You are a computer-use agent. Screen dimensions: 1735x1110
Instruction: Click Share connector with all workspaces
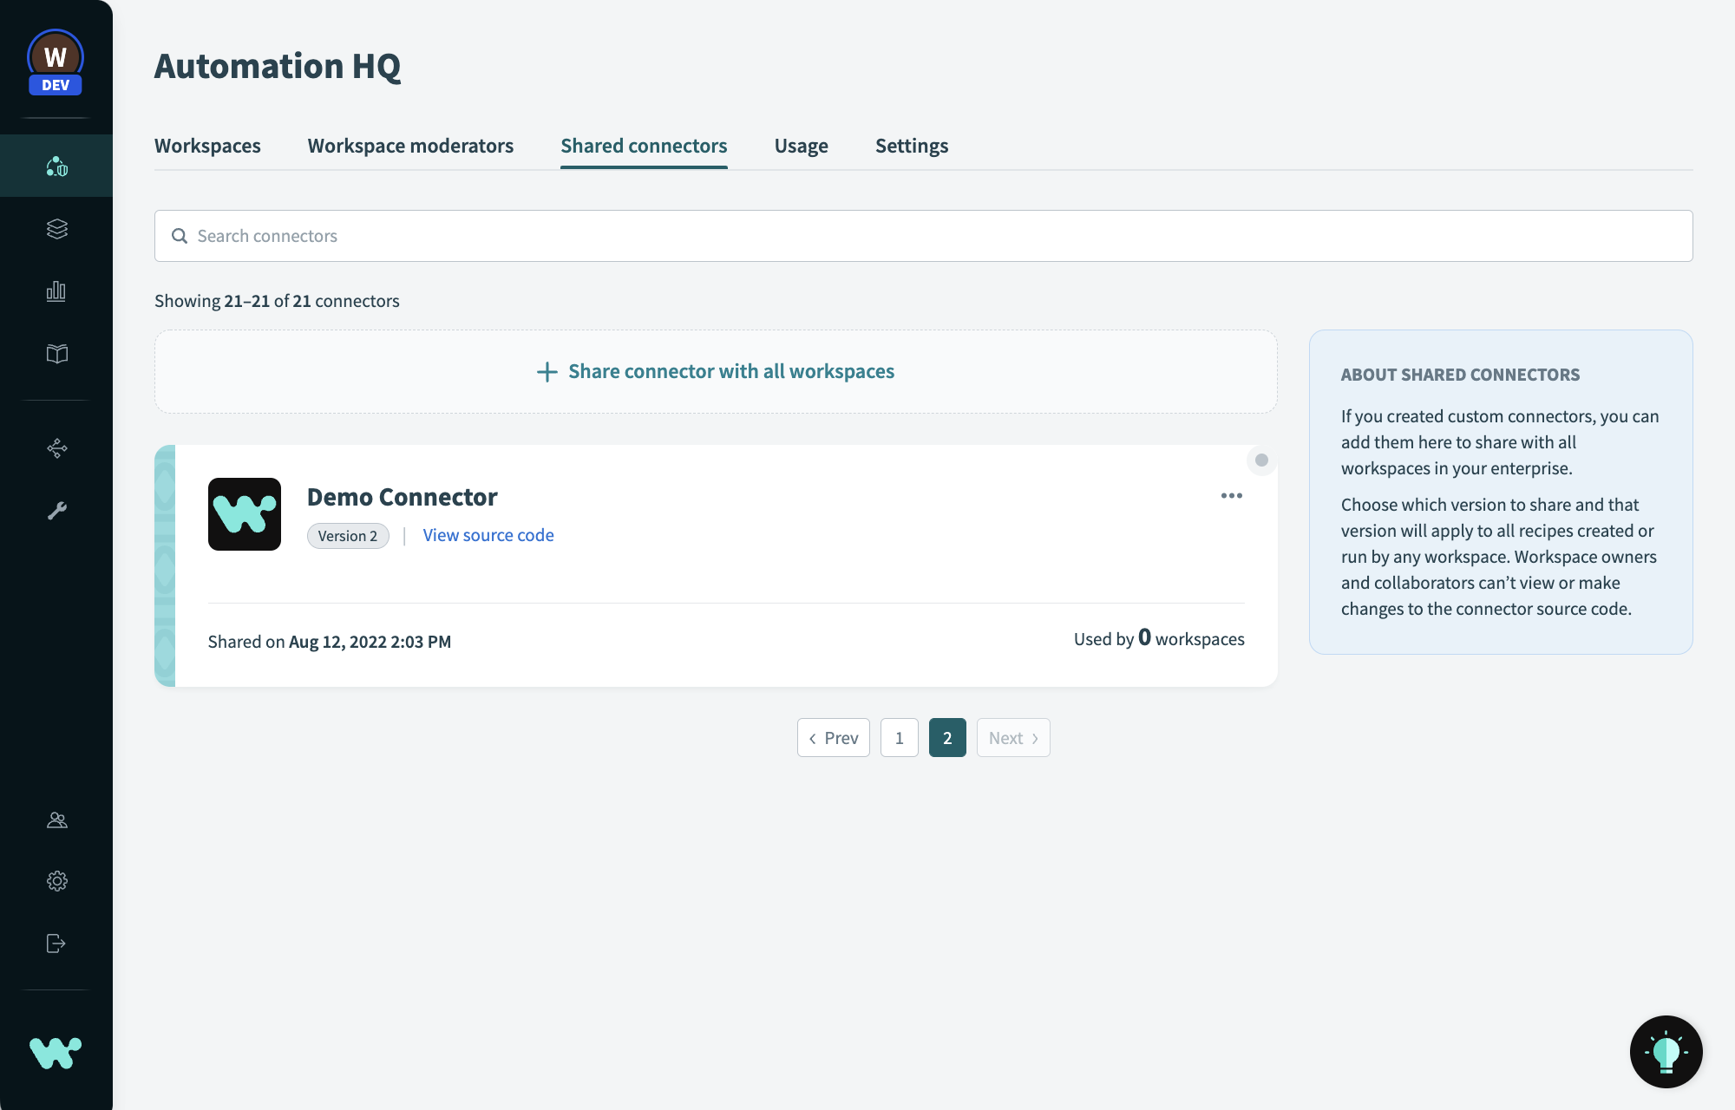(716, 371)
